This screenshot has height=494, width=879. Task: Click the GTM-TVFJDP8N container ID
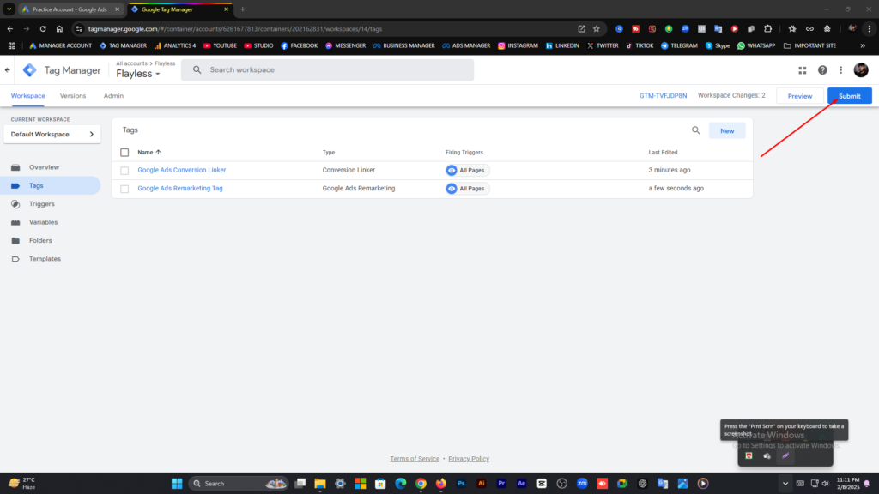pos(663,96)
